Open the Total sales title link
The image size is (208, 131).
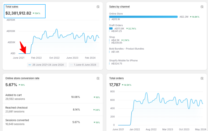pyautogui.click(x=12, y=6)
